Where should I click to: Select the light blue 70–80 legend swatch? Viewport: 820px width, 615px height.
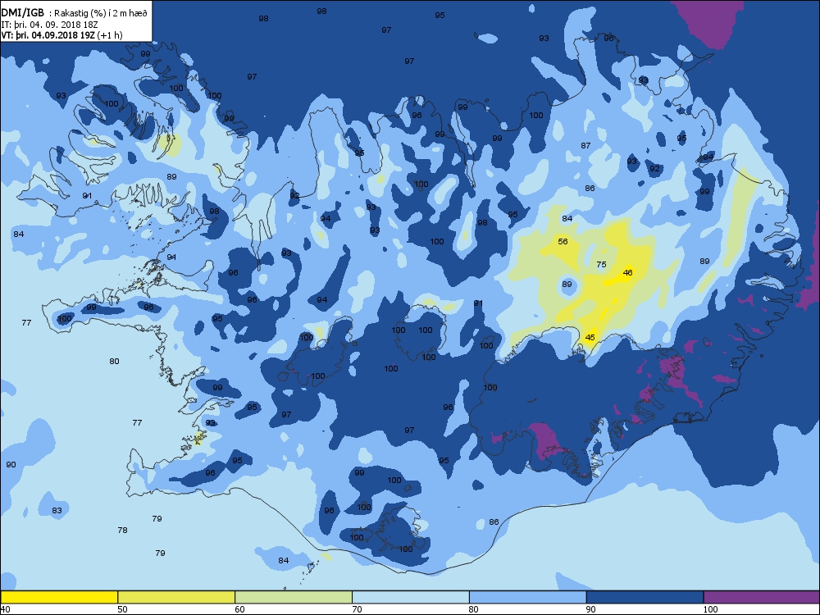(411, 597)
